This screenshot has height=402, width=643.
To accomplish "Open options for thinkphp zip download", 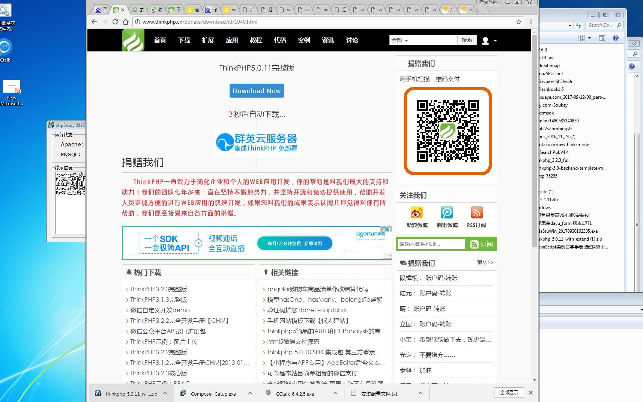I will point(165,393).
